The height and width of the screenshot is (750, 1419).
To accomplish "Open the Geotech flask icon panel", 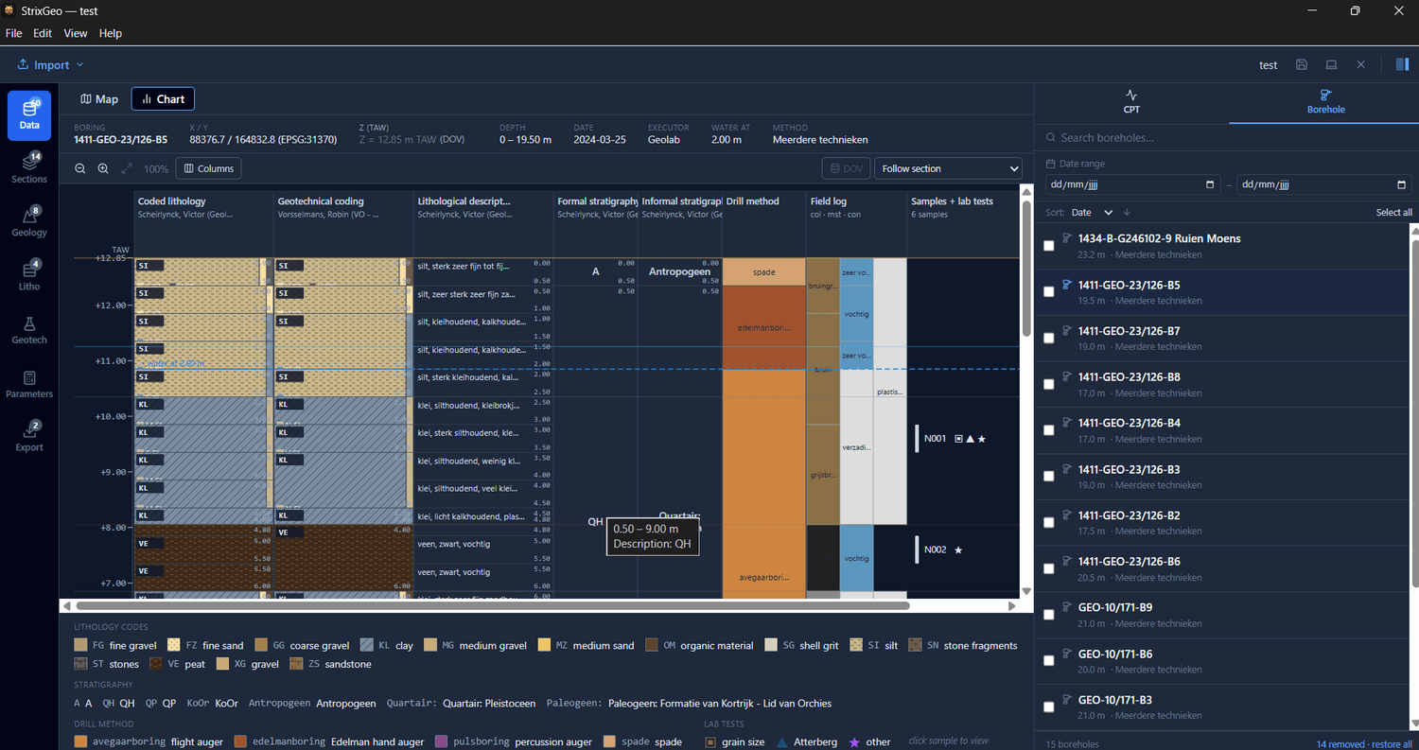I will [29, 330].
